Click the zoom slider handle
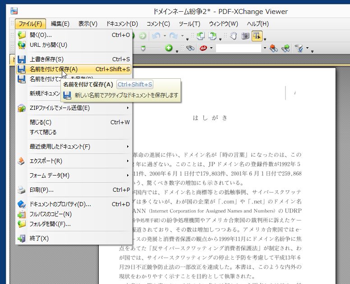350x284 pixels. tap(143, 48)
